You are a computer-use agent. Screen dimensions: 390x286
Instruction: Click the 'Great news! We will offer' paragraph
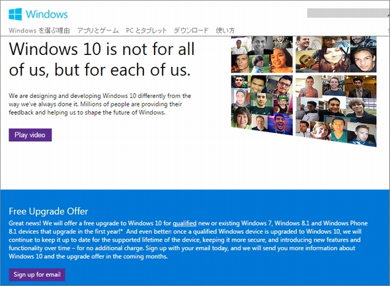[x=188, y=240]
